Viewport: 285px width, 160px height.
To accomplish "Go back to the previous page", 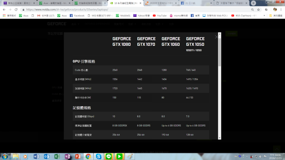I will pos(4,9).
